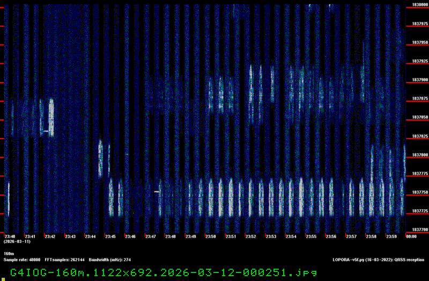Select the 23:42 time axis label
Image resolution: width=429 pixels, height=281 pixels.
click(x=50, y=237)
